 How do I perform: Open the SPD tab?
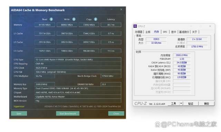coord(165,32)
